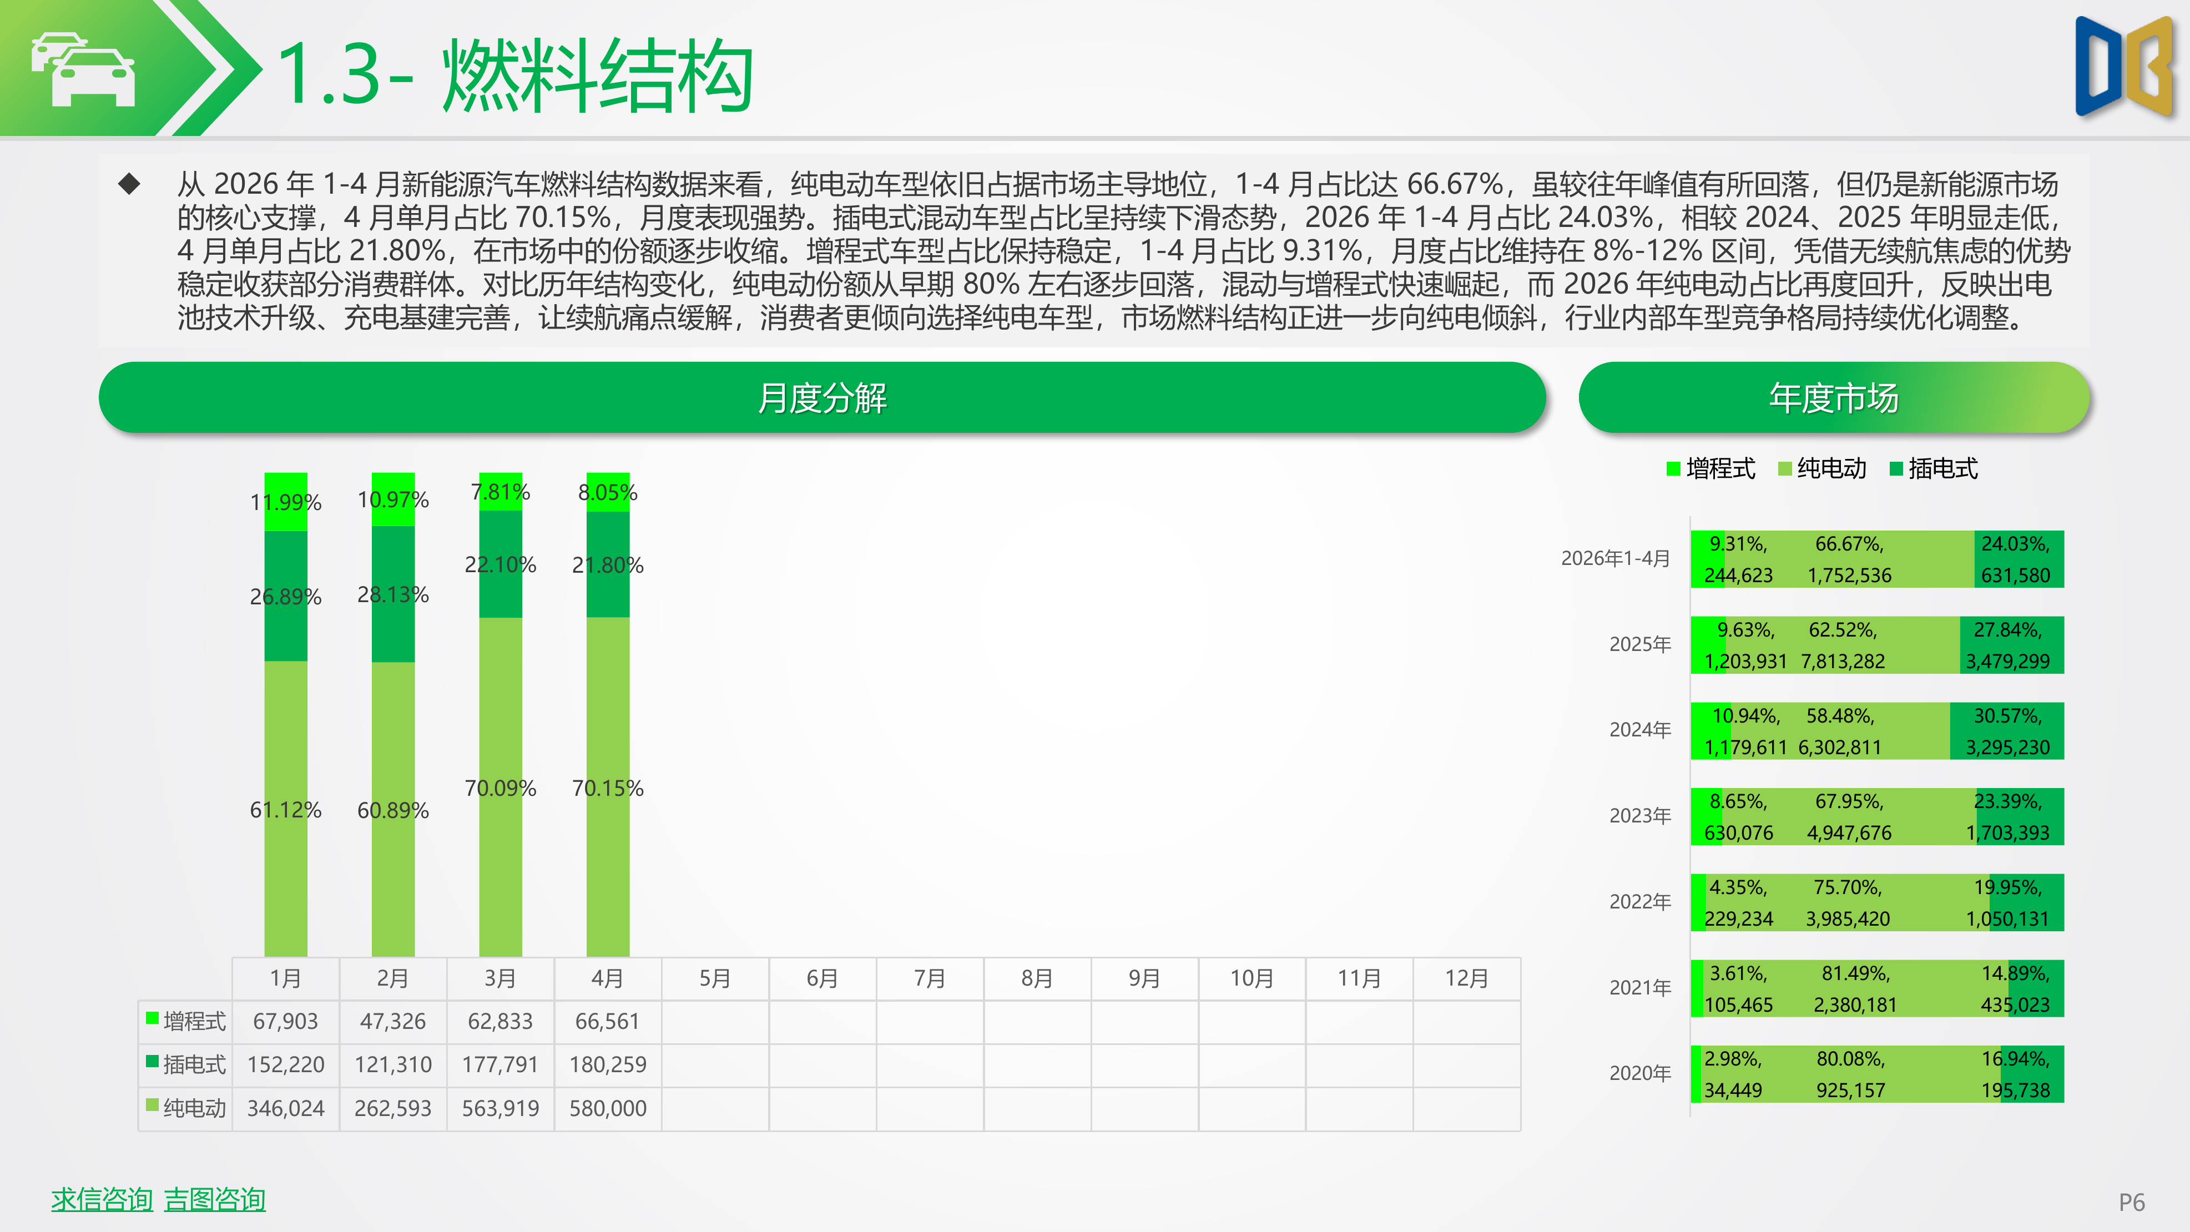Click the table cell 62,833
Screen dimensions: 2190x1232
pyautogui.click(x=501, y=1021)
